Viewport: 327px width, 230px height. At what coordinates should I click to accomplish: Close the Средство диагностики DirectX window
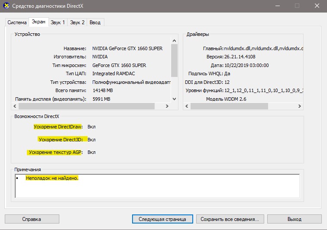[317, 6]
